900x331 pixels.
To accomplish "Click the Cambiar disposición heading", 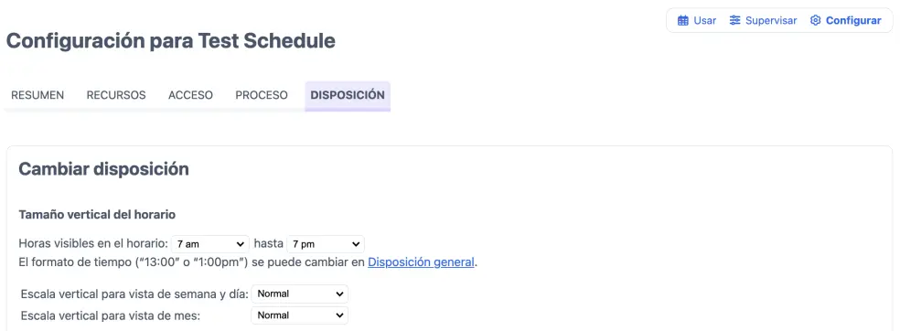I will [104, 169].
